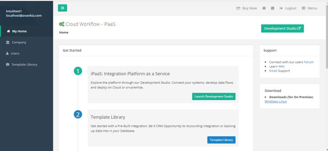Open the Menu item in top bar
Viewport: 328px width, 151px height.
[309, 8]
